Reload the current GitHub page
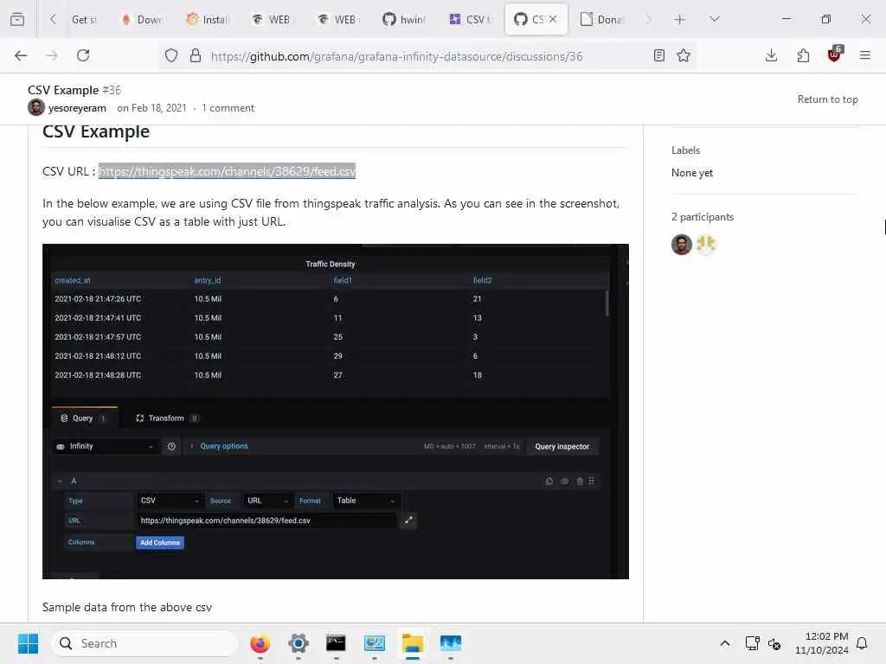 [83, 55]
